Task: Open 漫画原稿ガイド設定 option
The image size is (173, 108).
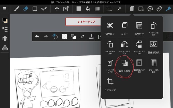Action: pos(139,66)
